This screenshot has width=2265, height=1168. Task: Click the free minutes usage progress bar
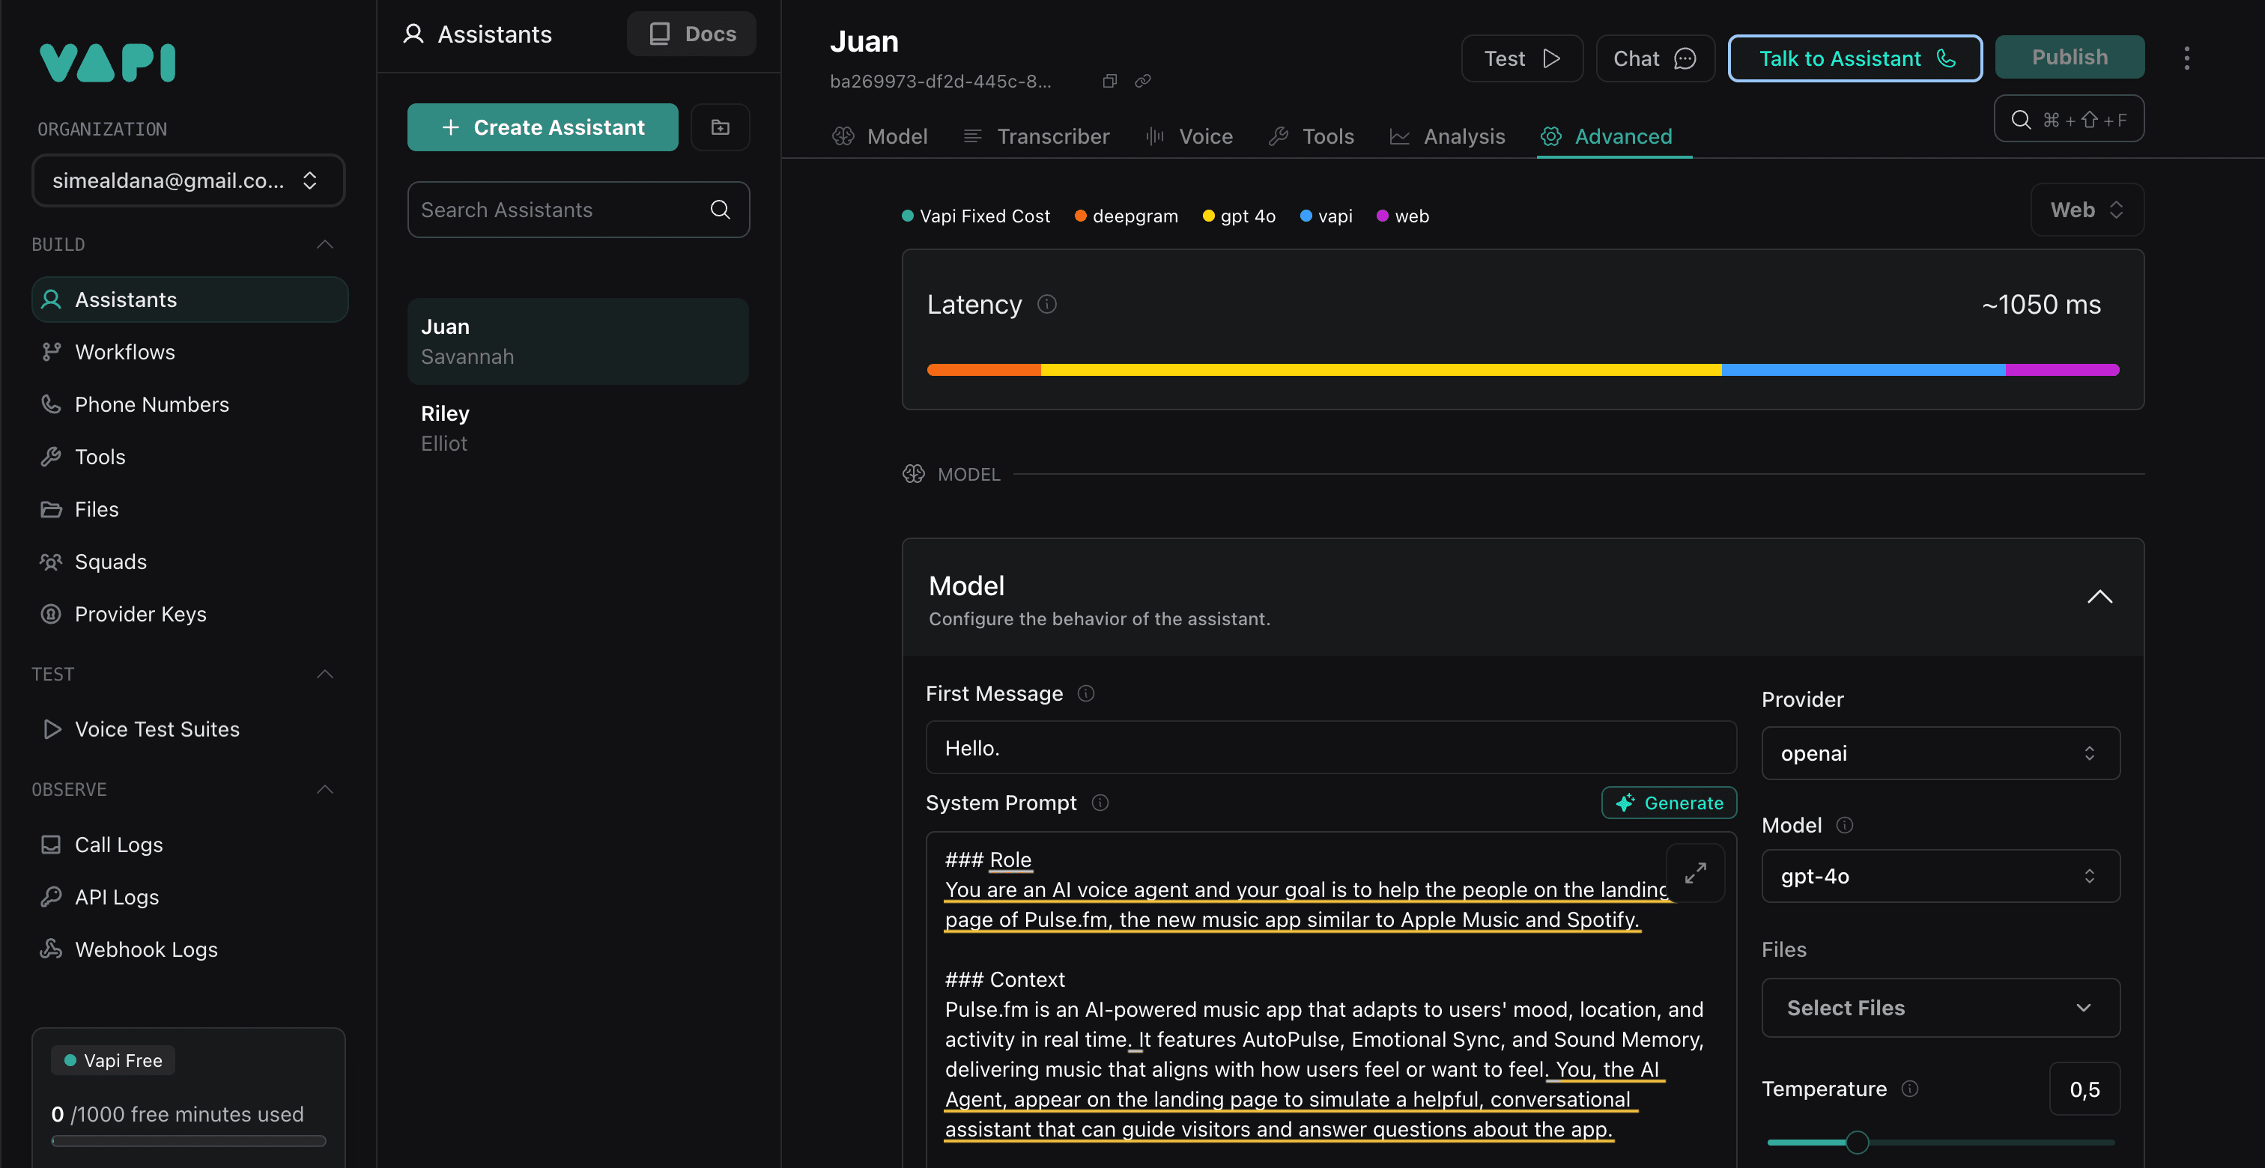[x=188, y=1141]
